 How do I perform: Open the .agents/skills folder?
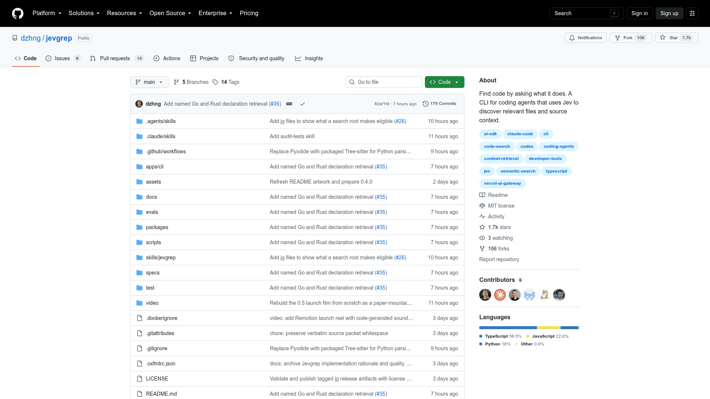[x=161, y=121]
